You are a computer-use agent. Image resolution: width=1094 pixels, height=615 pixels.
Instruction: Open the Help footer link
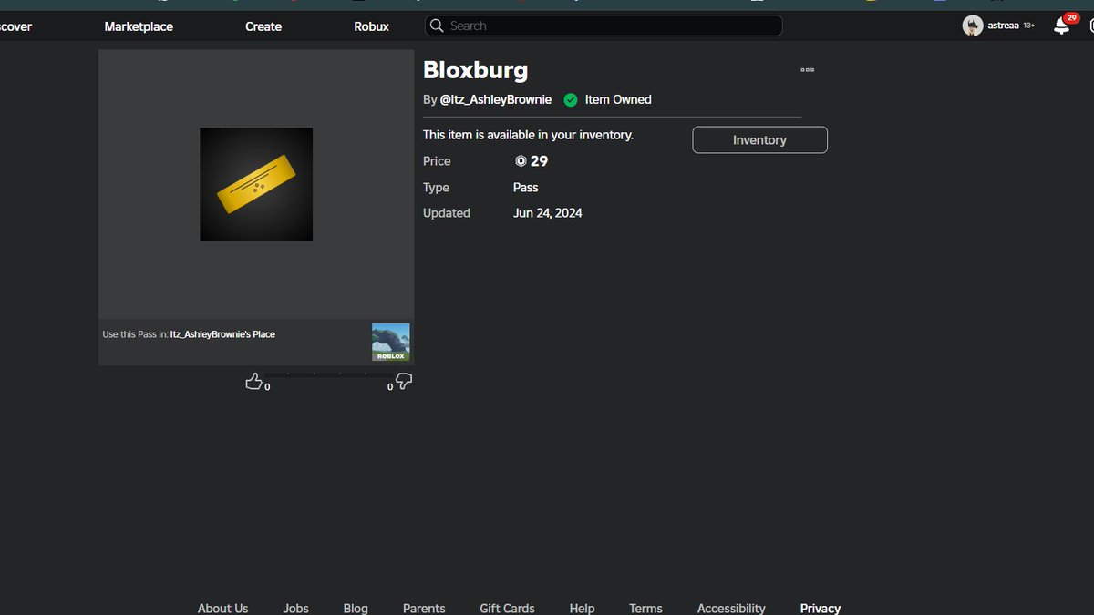(582, 608)
